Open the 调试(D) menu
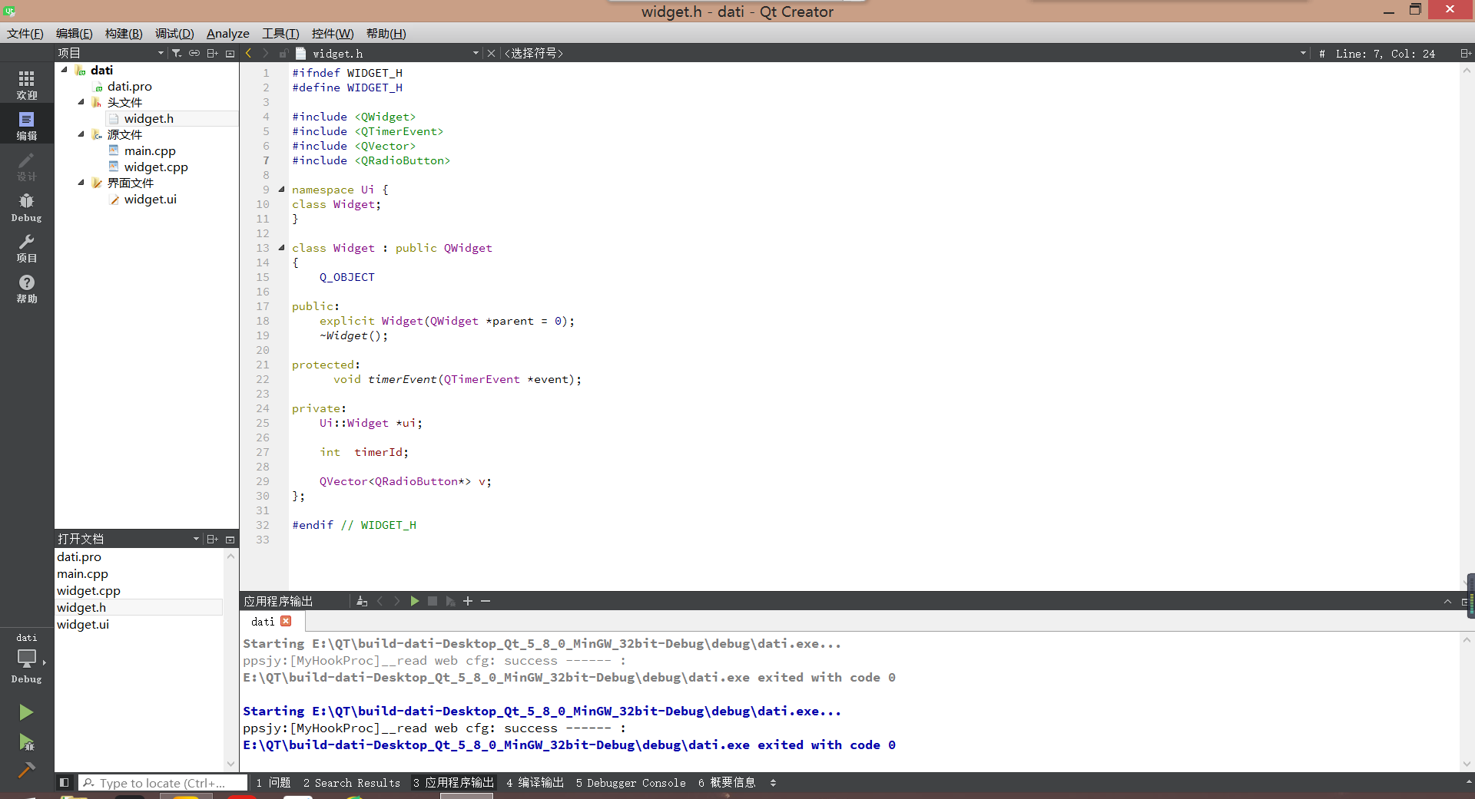Image resolution: width=1475 pixels, height=799 pixels. tap(174, 33)
